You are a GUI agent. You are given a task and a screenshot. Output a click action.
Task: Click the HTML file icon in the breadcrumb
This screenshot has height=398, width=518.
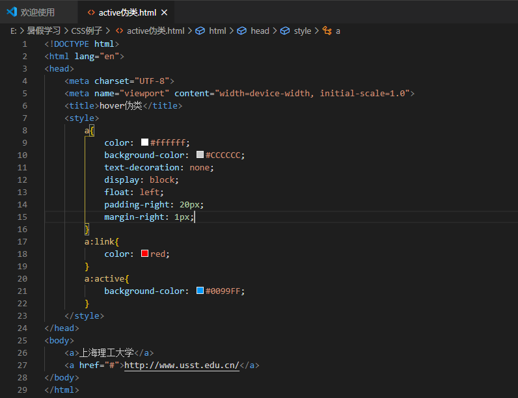119,31
